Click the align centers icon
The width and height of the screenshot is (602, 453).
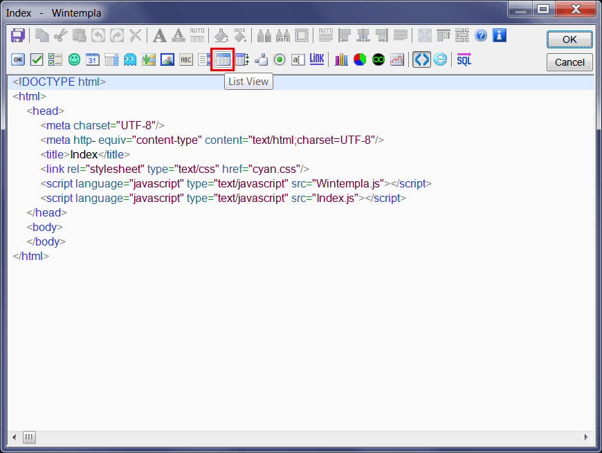pos(363,36)
